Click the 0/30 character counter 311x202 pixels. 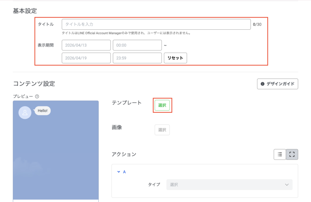click(257, 24)
